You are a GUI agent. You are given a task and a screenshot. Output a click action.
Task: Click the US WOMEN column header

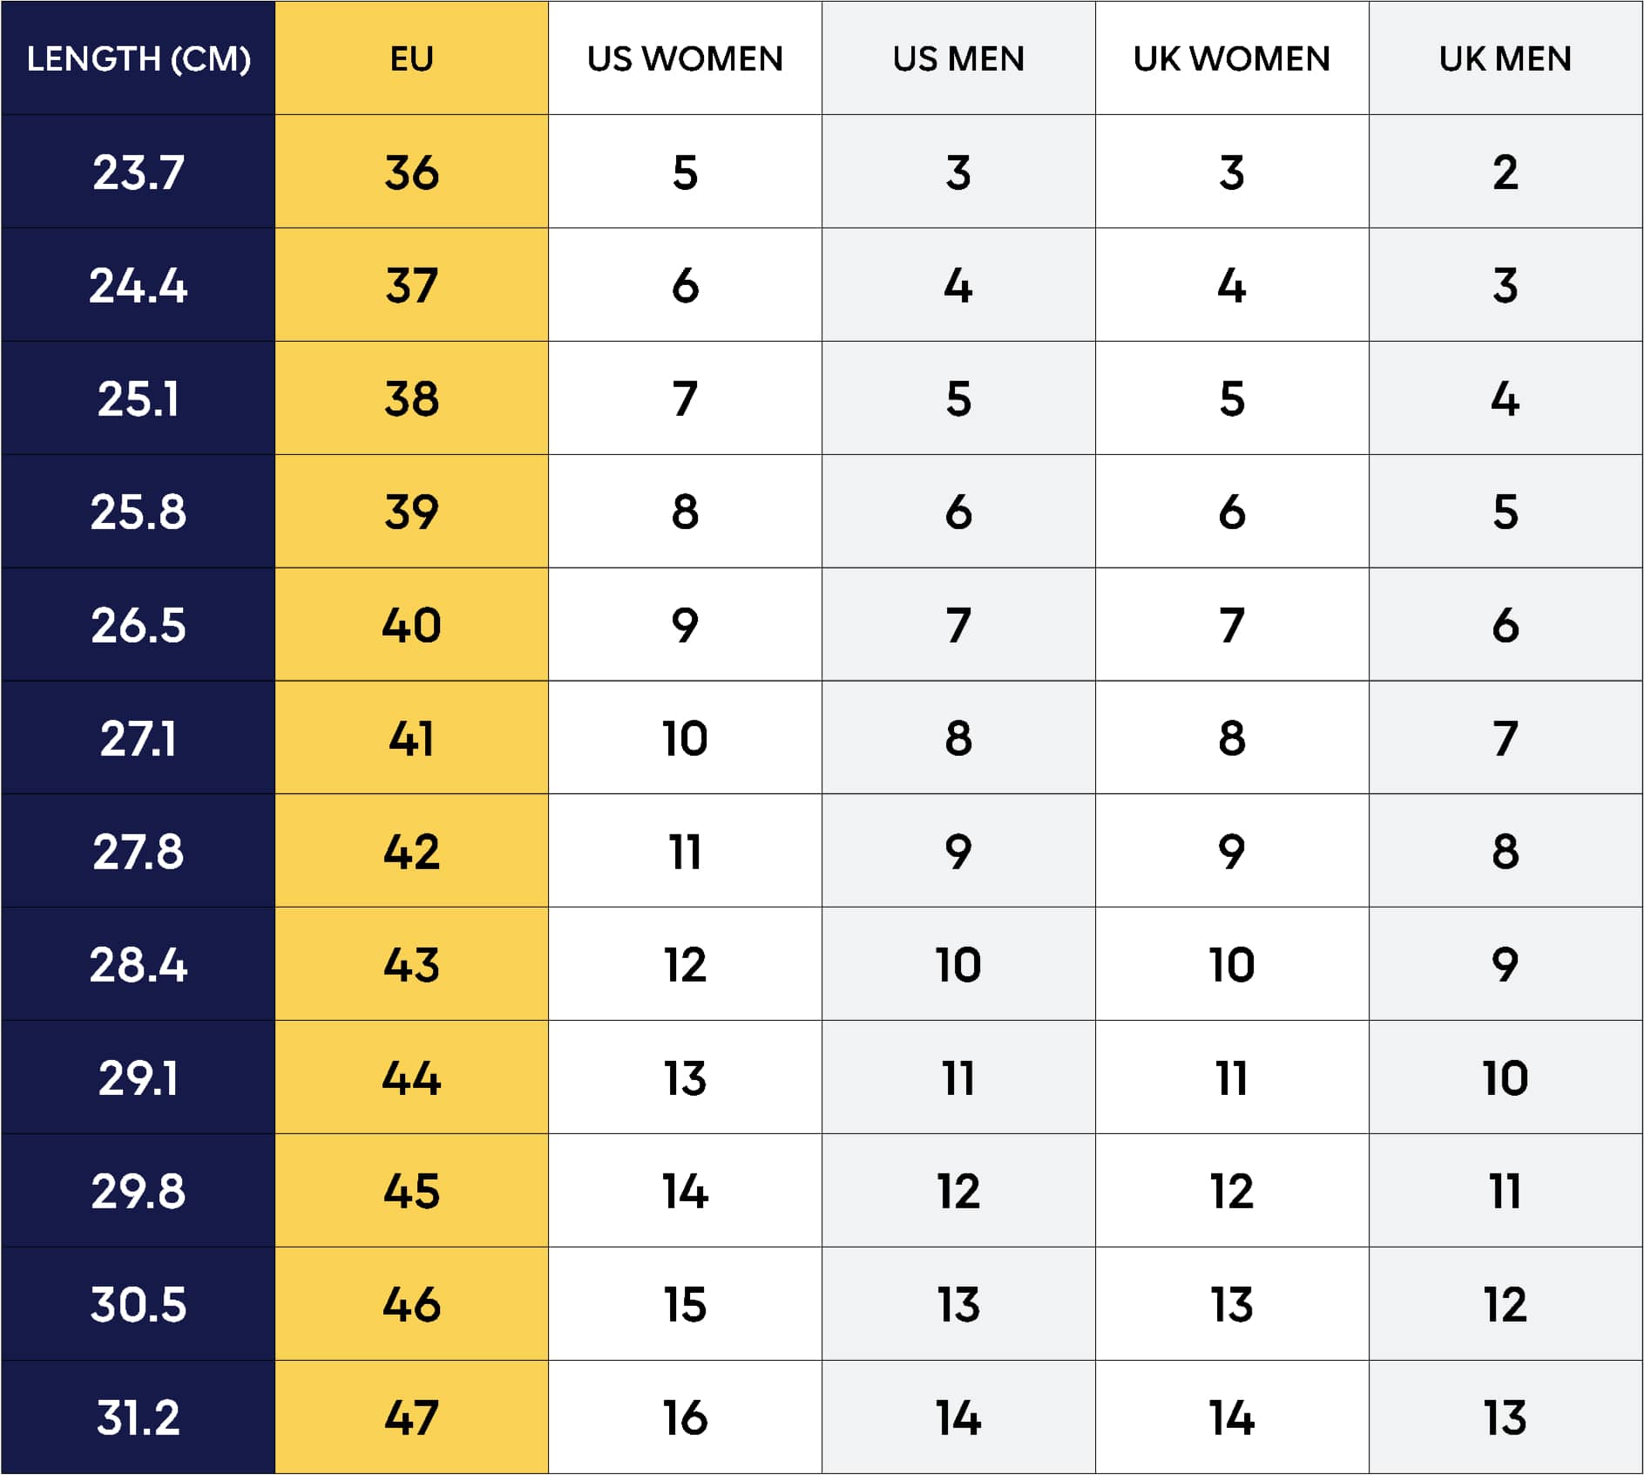(x=685, y=58)
